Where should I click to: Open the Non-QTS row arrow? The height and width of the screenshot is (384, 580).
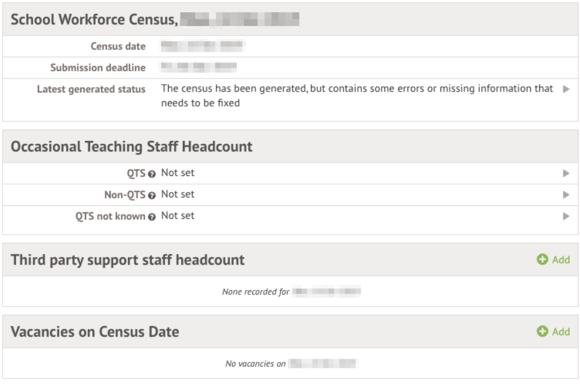tap(566, 194)
